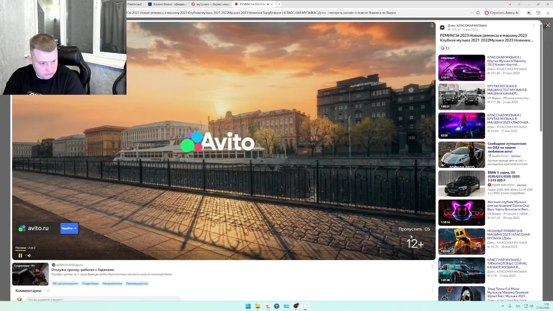Open three-dot menu of banner ad

click(x=432, y=266)
